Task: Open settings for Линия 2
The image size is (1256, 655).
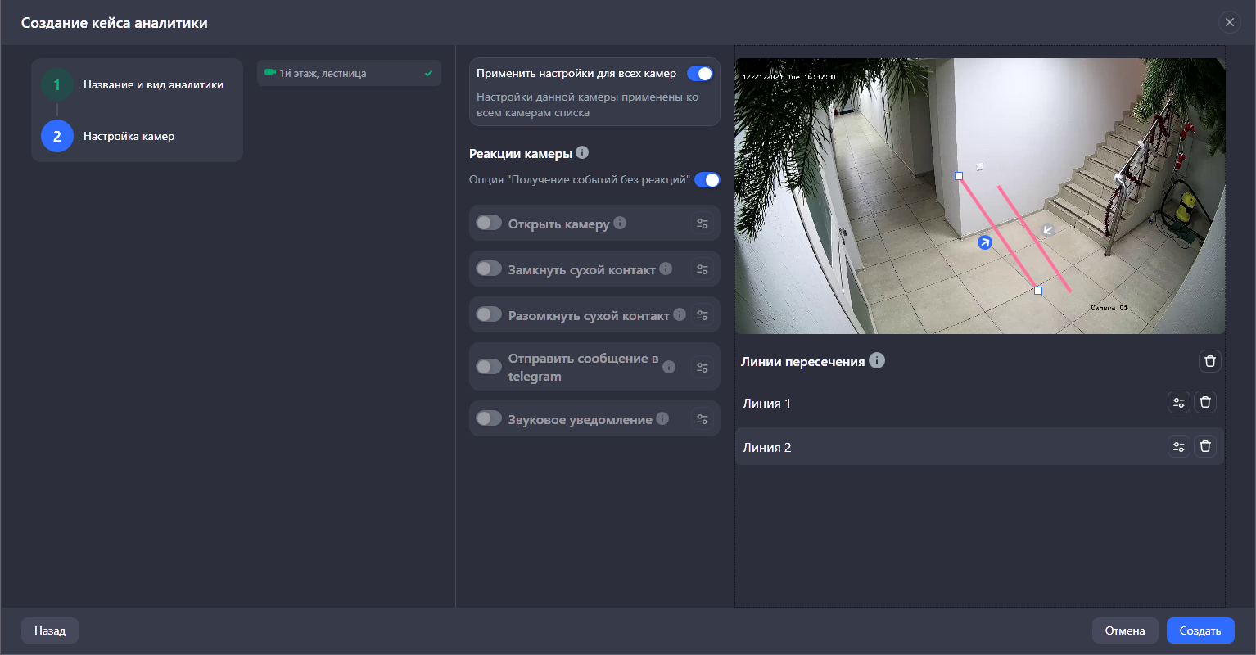Action: click(1178, 446)
